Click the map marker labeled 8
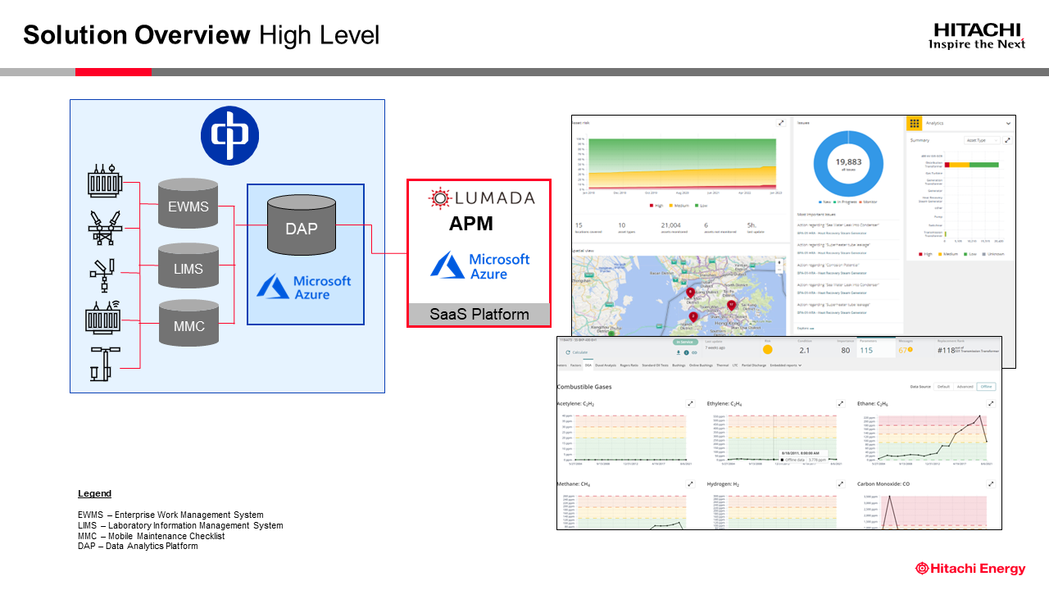The image size is (1049, 590). 690,293
